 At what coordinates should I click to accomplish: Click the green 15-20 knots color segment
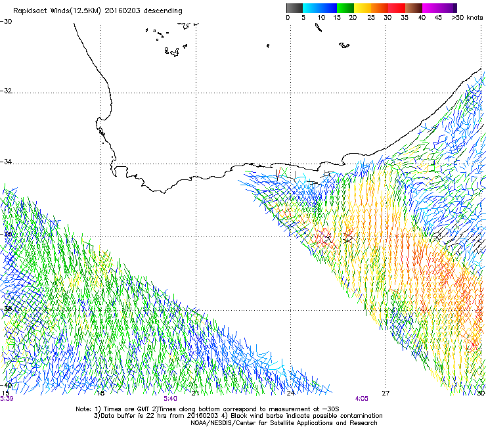pos(345,8)
